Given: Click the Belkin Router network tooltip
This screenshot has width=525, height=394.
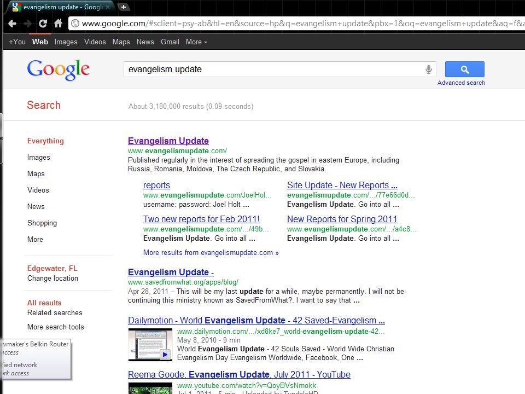Looking at the screenshot, I should tap(37, 359).
